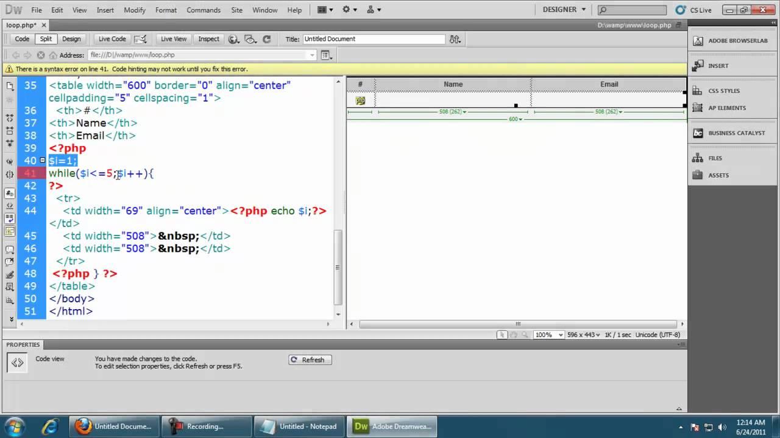Screen dimensions: 780x438
Task: Open the Commands menu
Action: click(x=204, y=10)
